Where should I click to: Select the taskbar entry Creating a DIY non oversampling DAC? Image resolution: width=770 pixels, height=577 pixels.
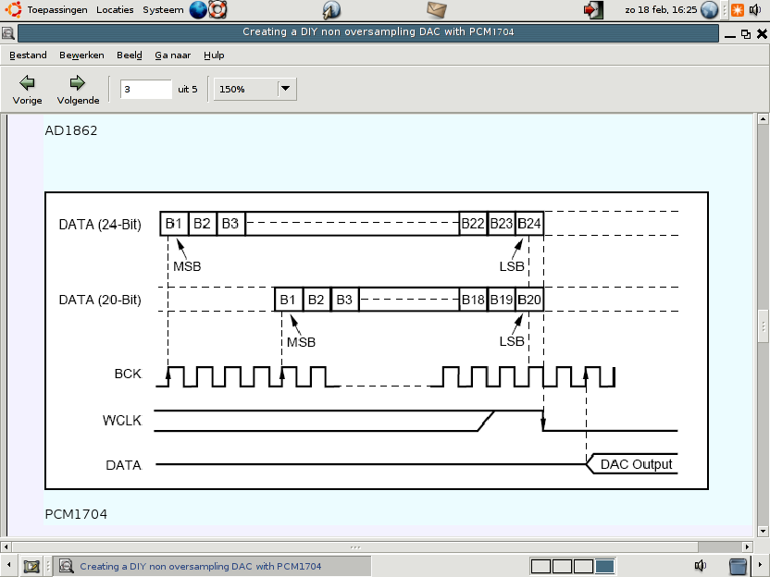click(x=212, y=566)
